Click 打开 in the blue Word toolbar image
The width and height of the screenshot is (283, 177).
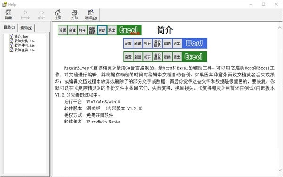(x=148, y=43)
